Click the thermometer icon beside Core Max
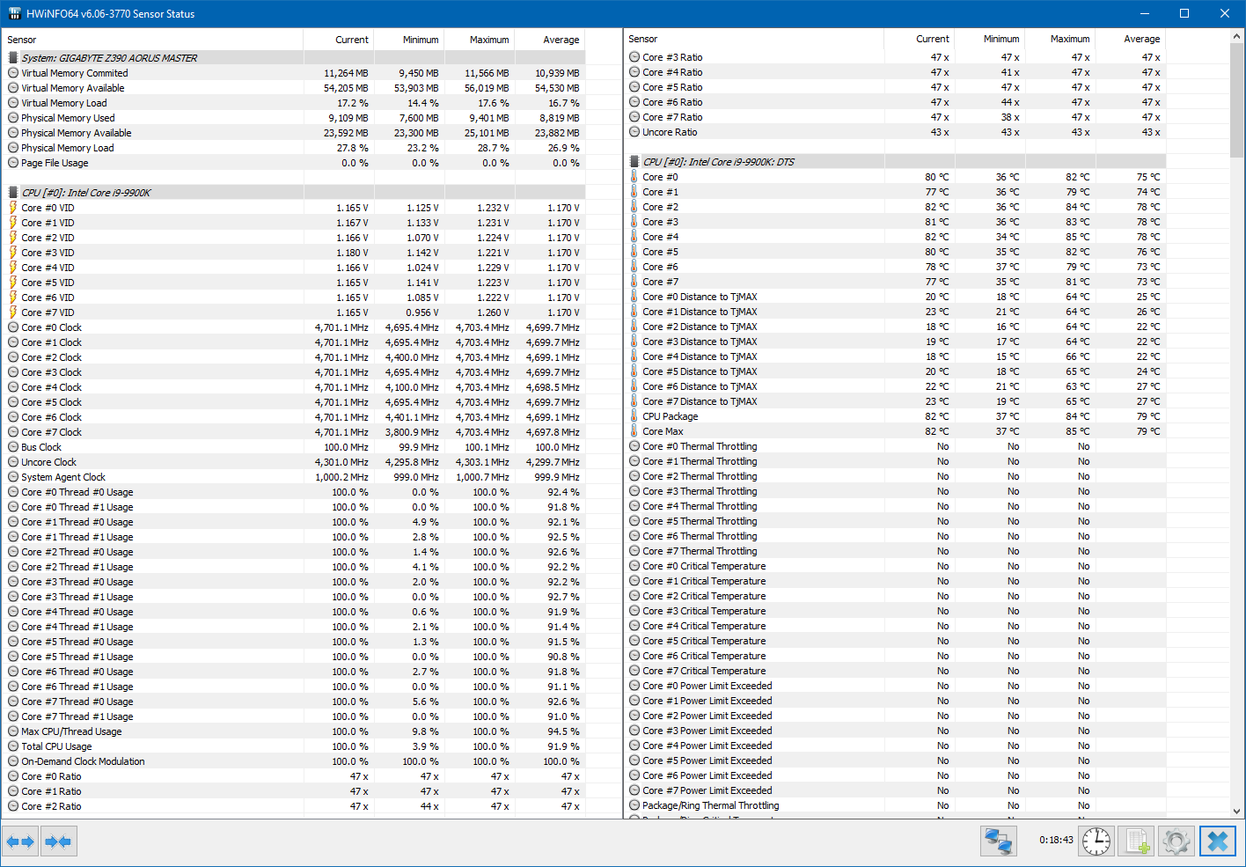 point(634,431)
